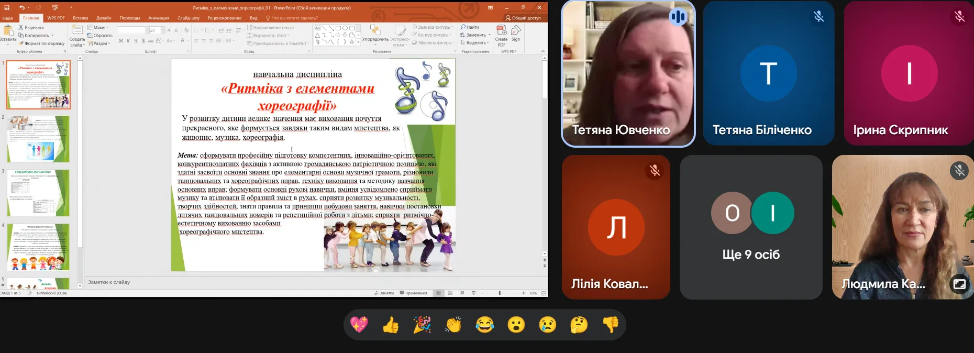
Task: Click the Undo arrow icon
Action: pyautogui.click(x=22, y=8)
